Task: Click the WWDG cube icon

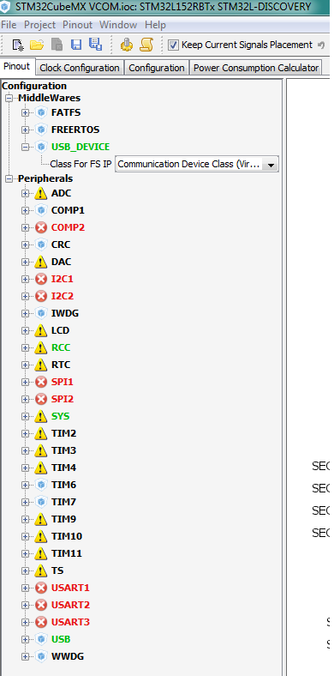Action: click(x=41, y=656)
